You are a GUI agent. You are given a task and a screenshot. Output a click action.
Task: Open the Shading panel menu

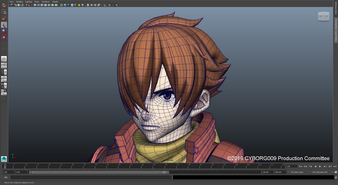(19, 2)
